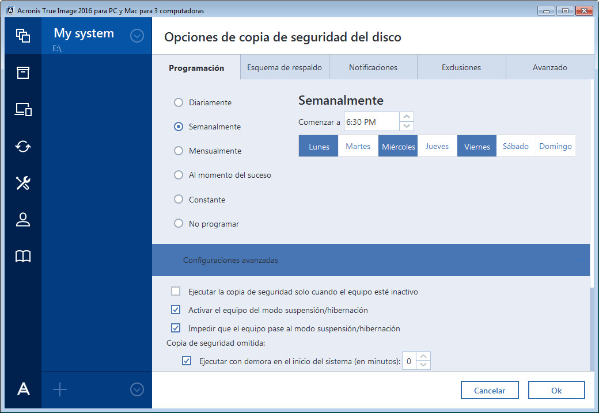The image size is (599, 413).
Task: Open the Exclusiones tab
Action: (x=461, y=67)
